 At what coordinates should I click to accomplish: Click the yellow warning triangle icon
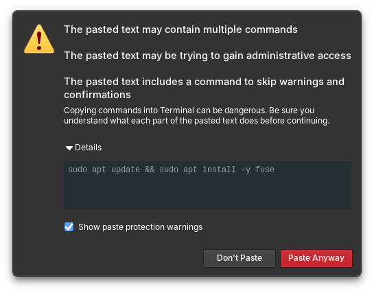point(39,39)
